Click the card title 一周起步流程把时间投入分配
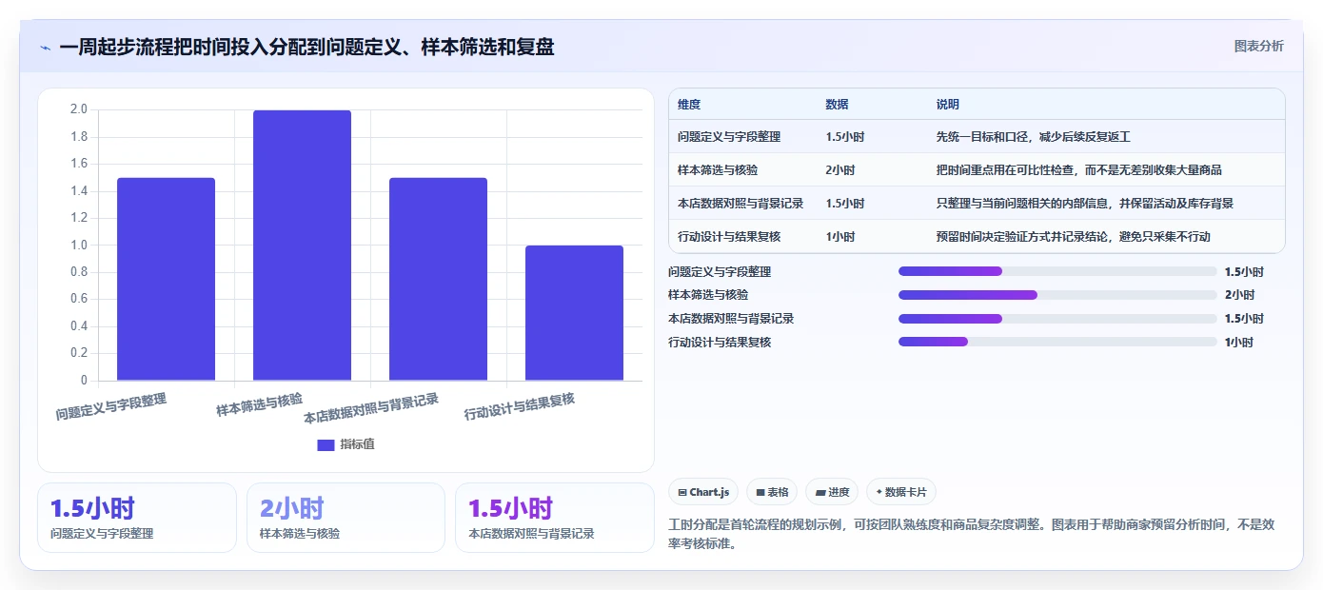 (306, 47)
